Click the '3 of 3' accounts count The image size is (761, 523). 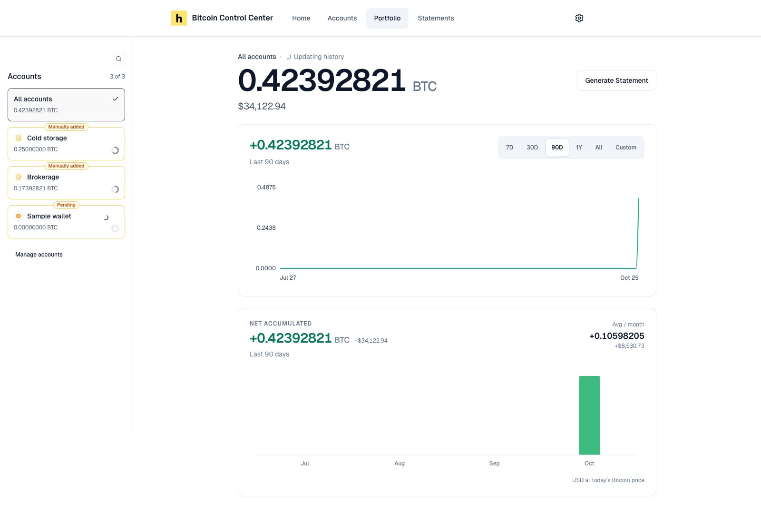tap(117, 77)
